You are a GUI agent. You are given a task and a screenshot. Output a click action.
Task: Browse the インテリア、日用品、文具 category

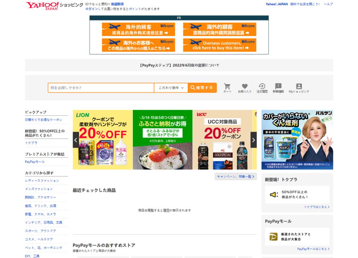(x=44, y=223)
